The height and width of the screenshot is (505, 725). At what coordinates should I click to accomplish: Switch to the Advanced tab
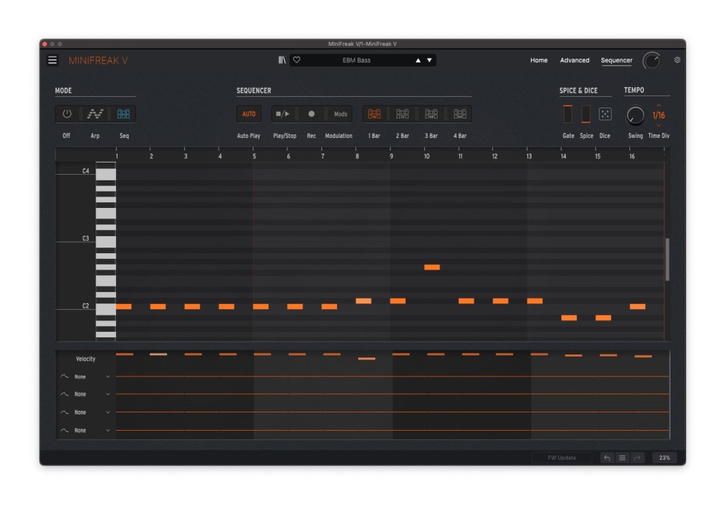574,60
